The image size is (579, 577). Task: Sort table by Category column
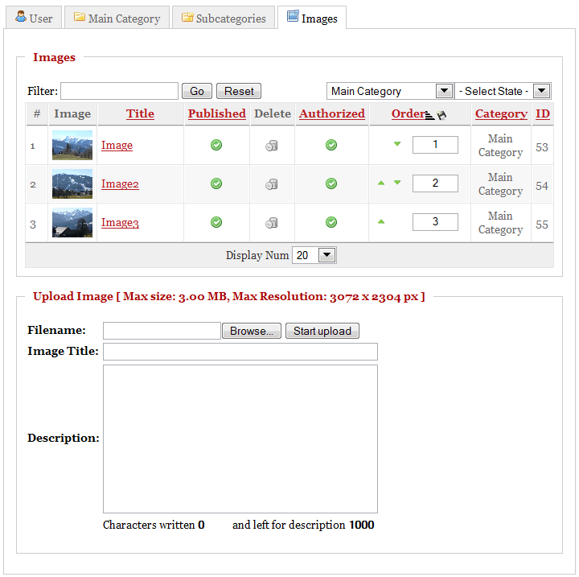[x=501, y=113]
